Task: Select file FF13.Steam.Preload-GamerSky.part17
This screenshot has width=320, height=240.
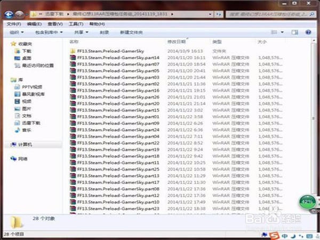Action: tap(118, 182)
